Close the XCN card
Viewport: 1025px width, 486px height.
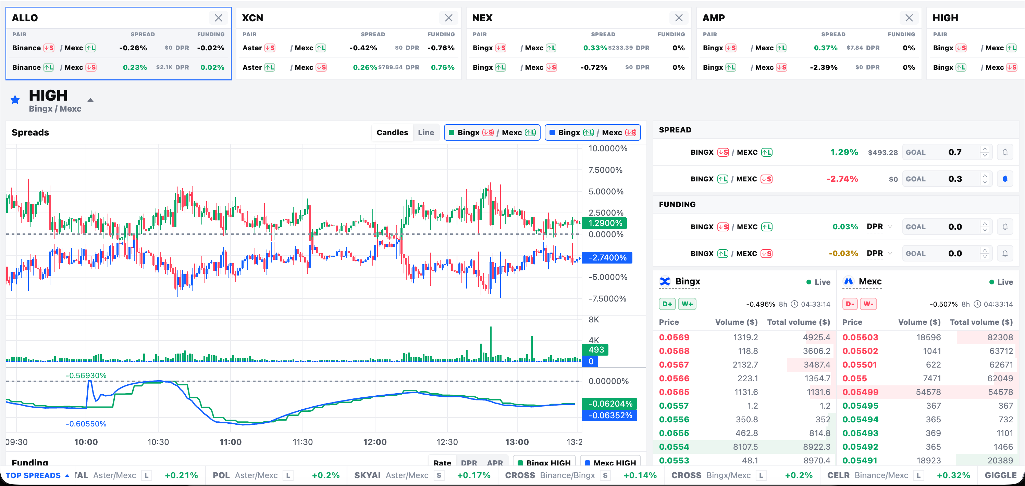(x=448, y=18)
